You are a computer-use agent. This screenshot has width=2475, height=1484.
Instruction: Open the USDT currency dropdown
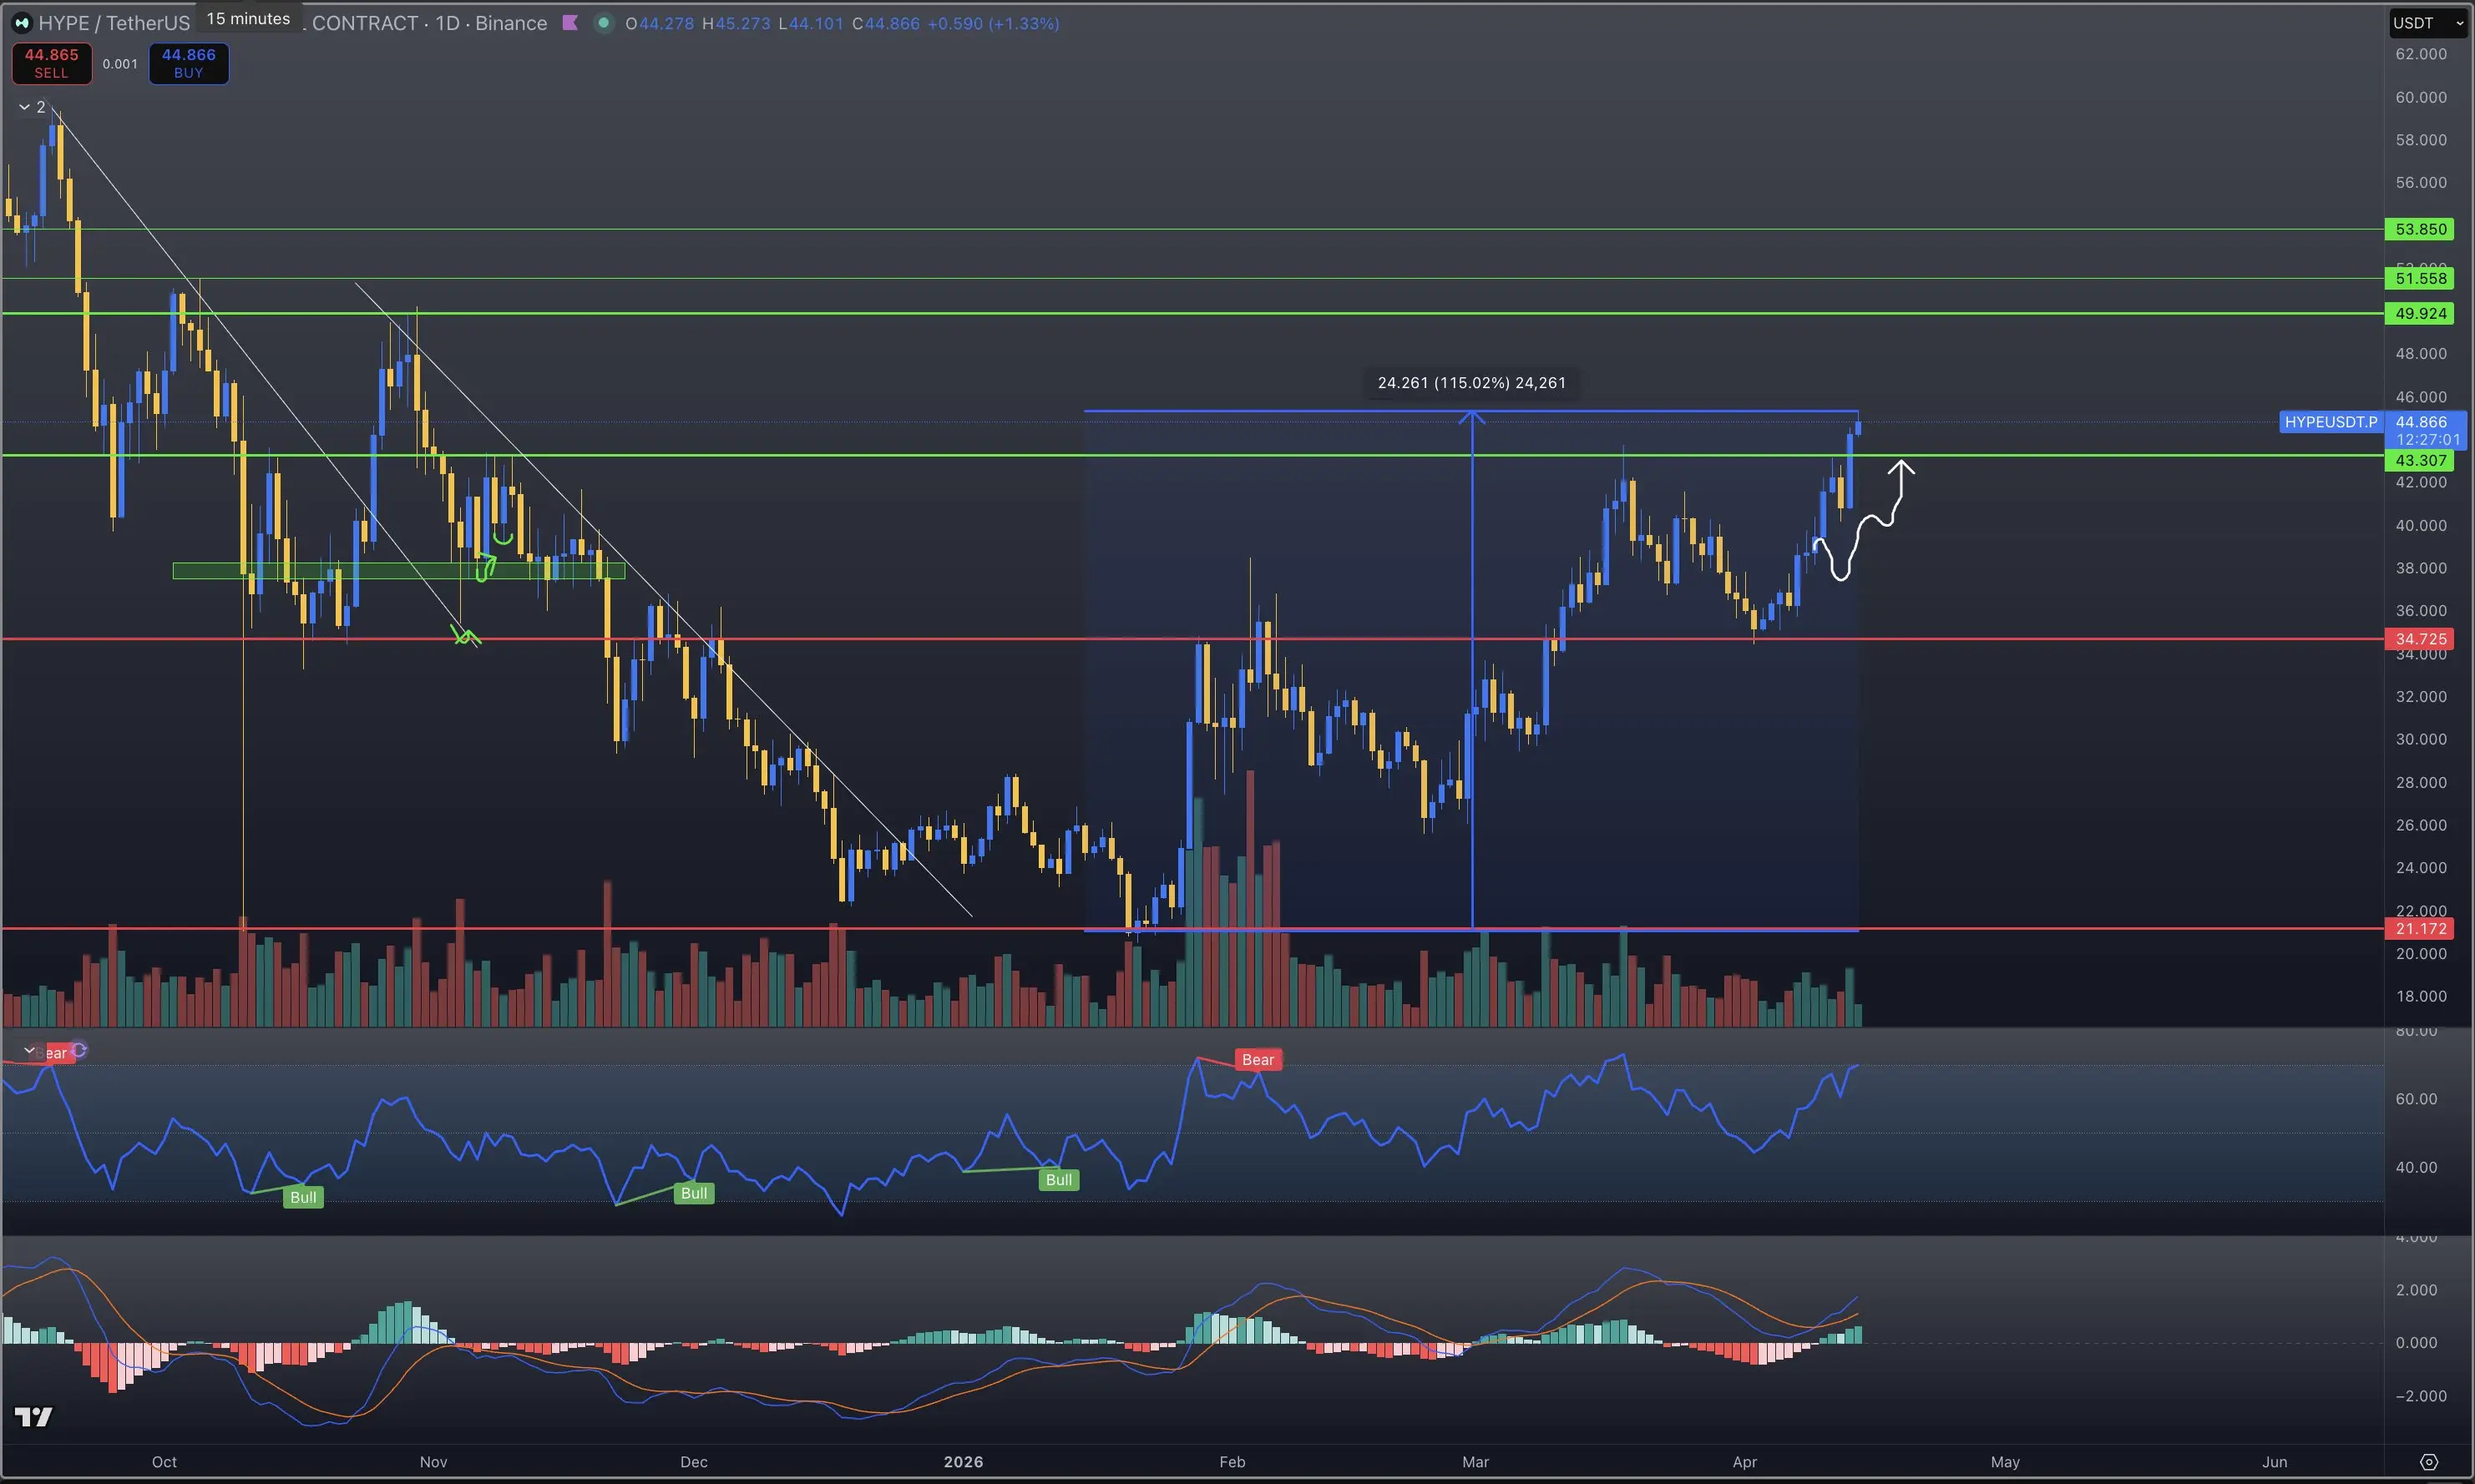coord(2427,23)
